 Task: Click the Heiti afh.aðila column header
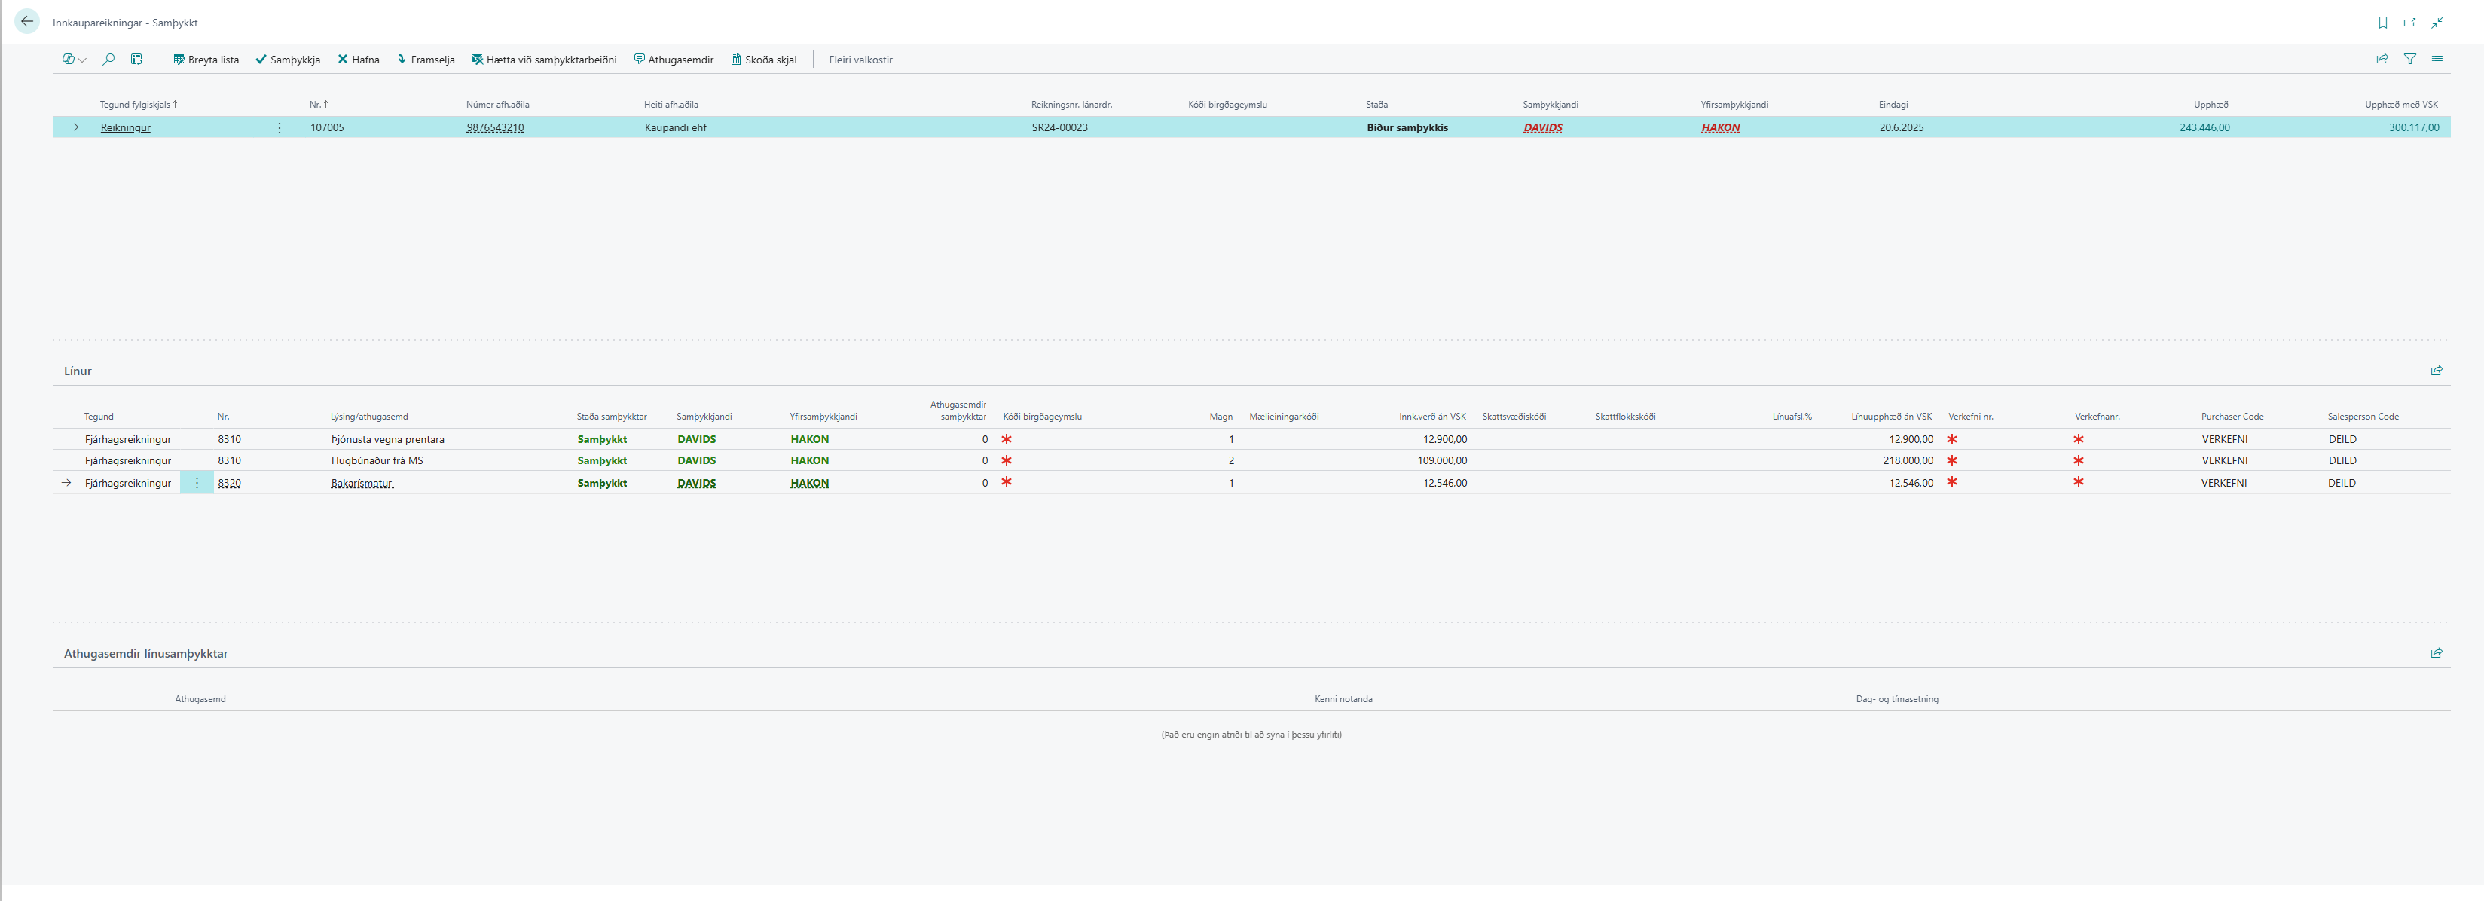pos(671,104)
